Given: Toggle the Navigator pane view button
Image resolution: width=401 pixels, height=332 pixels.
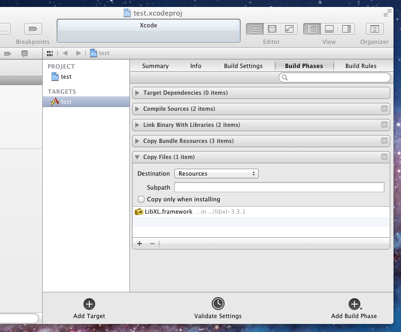Looking at the screenshot, I should pyautogui.click(x=312, y=29).
